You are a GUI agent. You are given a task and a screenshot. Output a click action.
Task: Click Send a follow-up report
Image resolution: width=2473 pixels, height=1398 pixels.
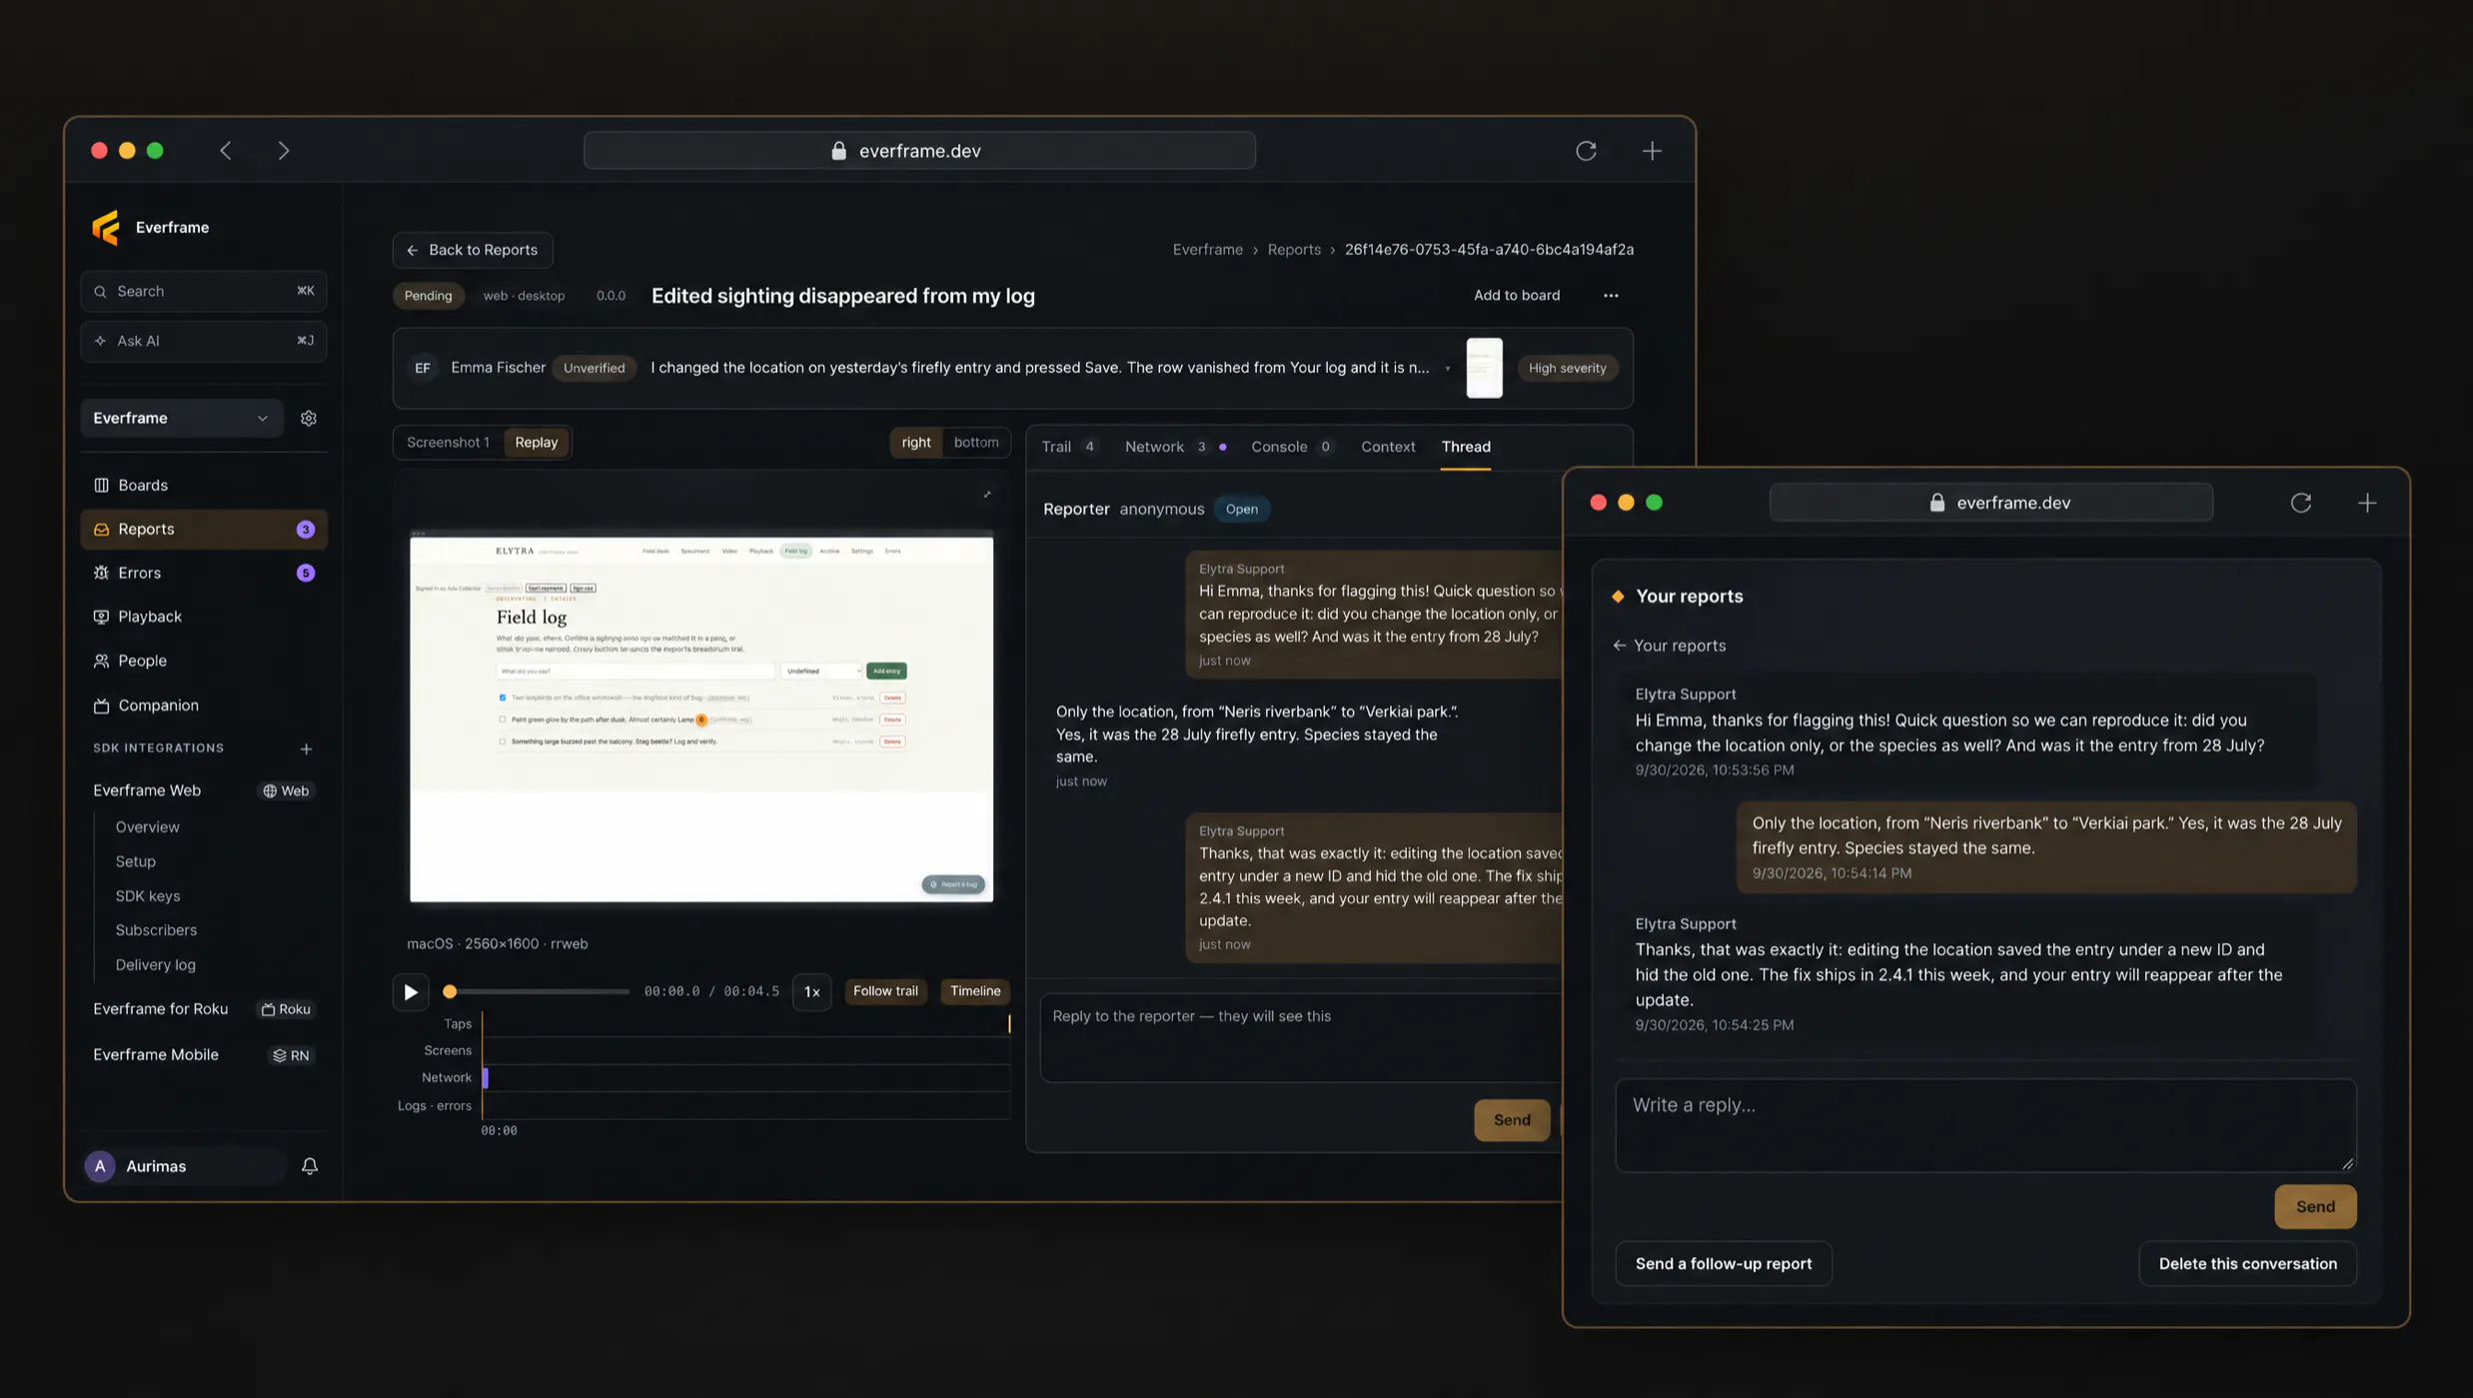click(x=1724, y=1264)
